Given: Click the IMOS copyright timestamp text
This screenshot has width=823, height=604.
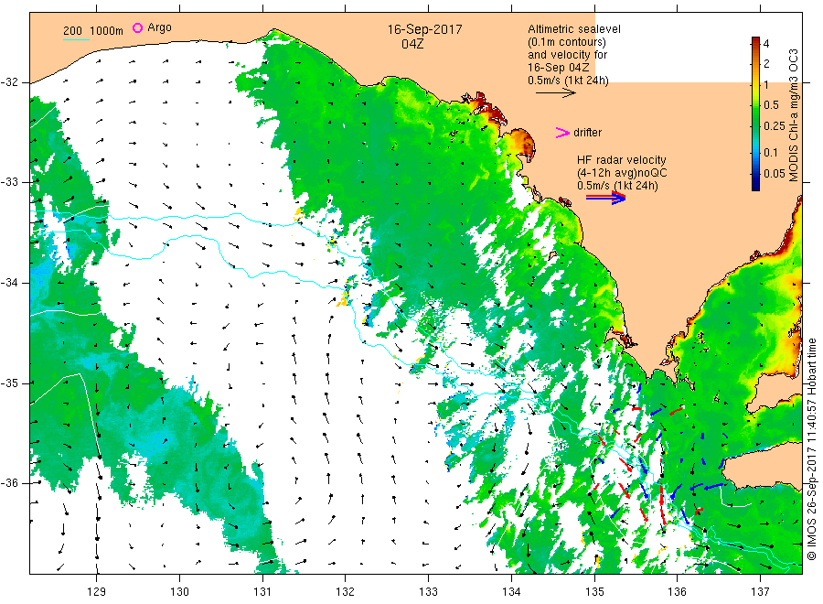Looking at the screenshot, I should tap(811, 449).
